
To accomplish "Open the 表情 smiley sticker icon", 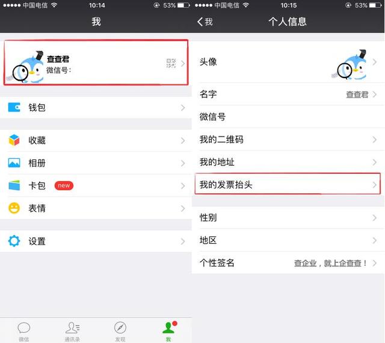I will pos(14,208).
